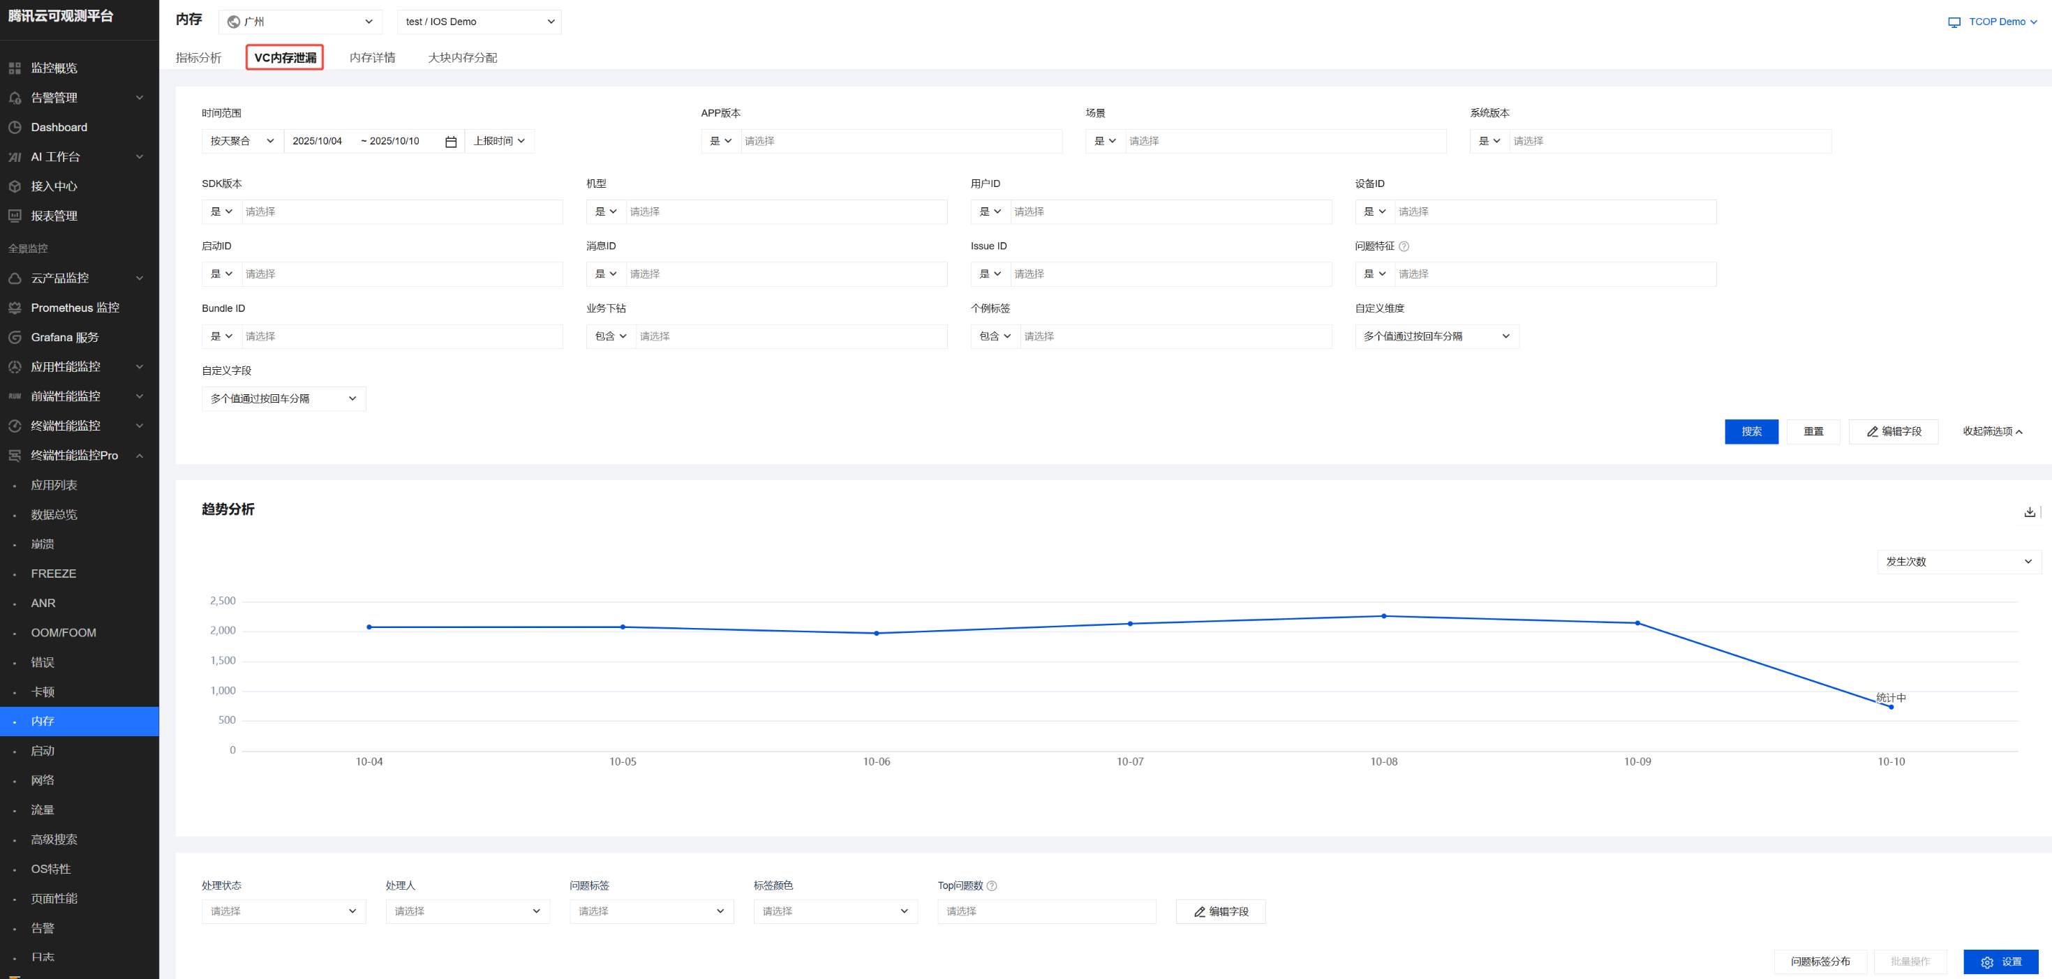Click the 10-08 data point on trend line

click(x=1383, y=615)
